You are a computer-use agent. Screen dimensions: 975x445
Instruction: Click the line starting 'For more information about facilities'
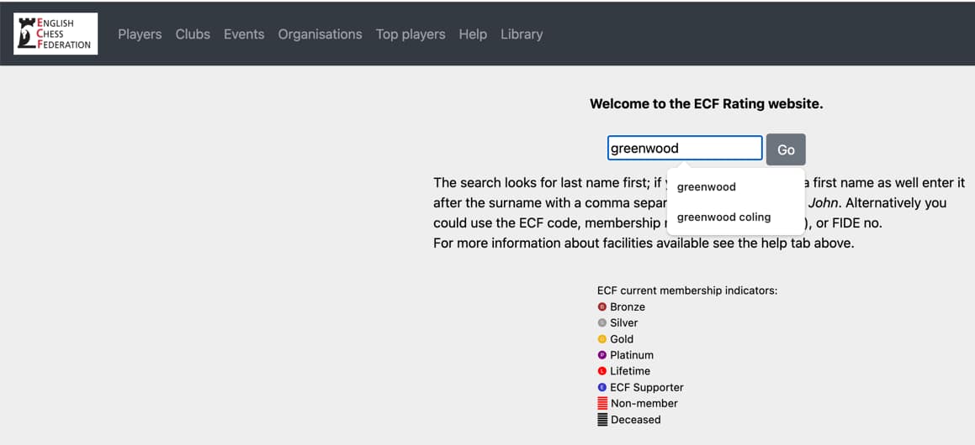pos(644,243)
